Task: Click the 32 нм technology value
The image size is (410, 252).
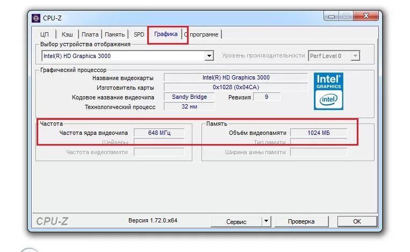Action: click(x=189, y=106)
